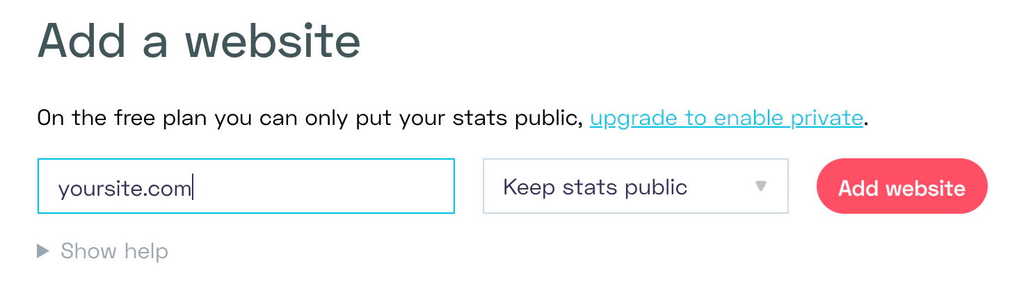Click the 'Show help' text

(x=114, y=251)
